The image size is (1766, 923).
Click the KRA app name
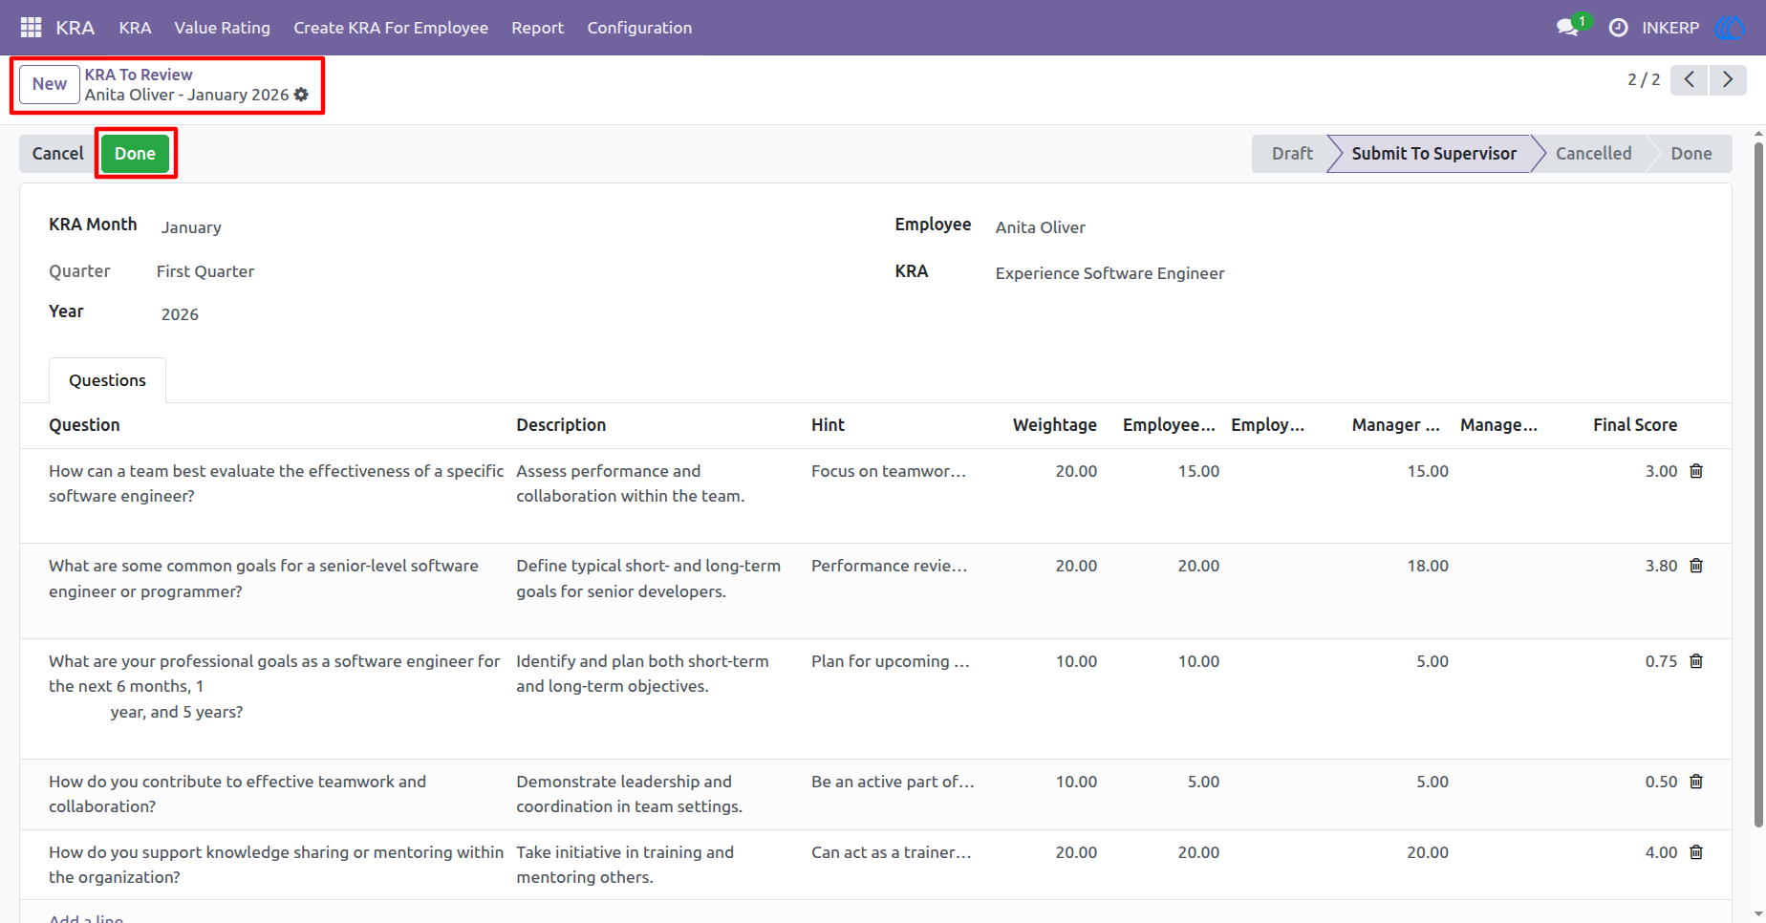click(x=75, y=28)
